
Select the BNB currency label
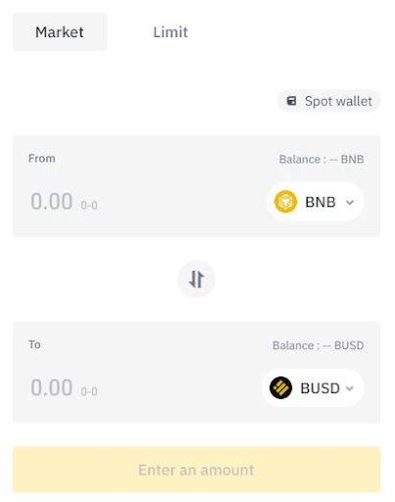click(x=321, y=202)
